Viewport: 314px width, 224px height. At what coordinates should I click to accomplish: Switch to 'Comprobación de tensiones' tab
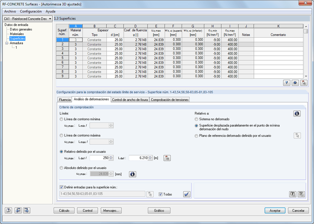tap(170, 99)
